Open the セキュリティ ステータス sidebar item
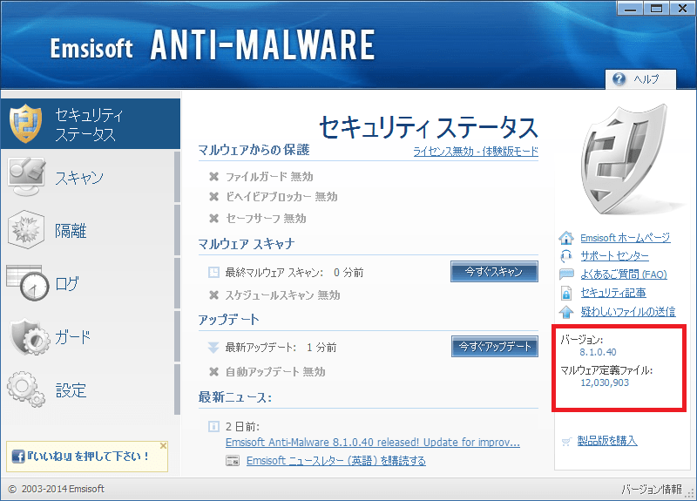The image size is (697, 501). pyautogui.click(x=91, y=124)
